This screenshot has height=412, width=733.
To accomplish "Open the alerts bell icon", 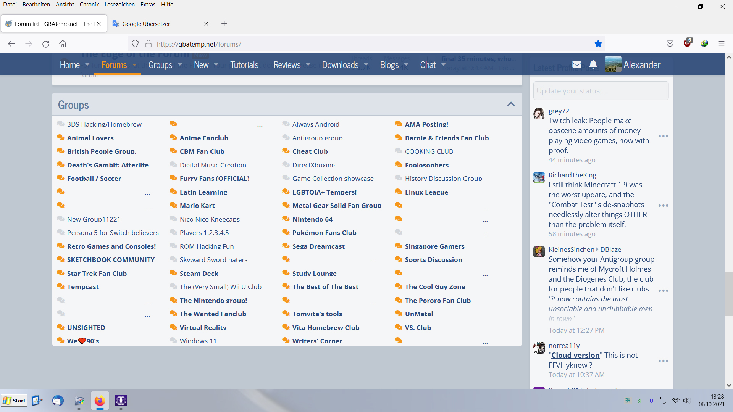I will pyautogui.click(x=593, y=64).
